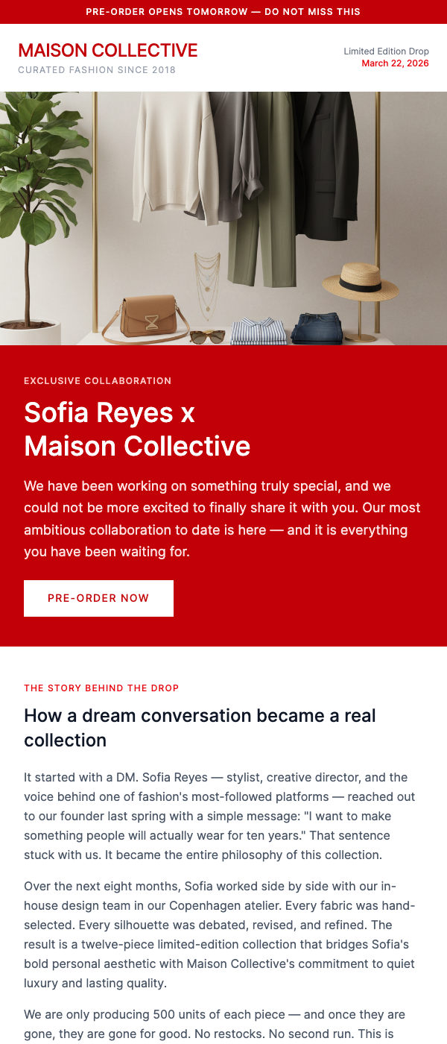Open the hero image of the clothing rack
Image resolution: width=447 pixels, height=1044 pixels.
point(223,216)
